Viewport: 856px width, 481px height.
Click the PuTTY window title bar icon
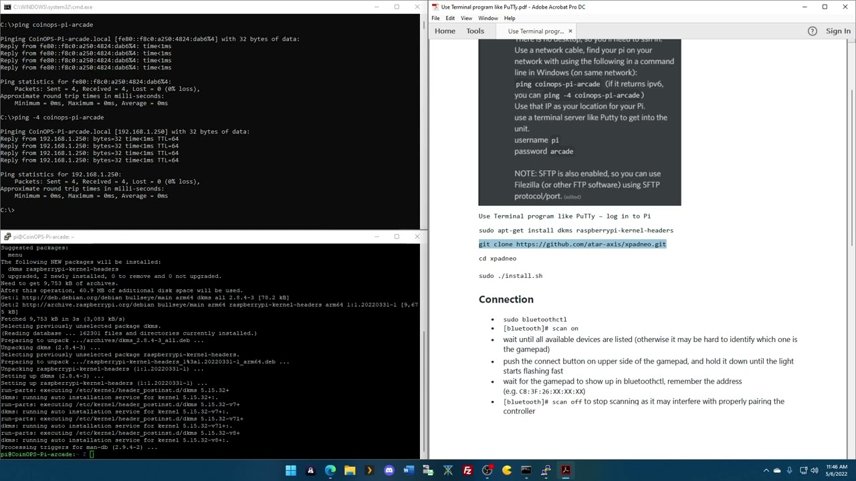point(7,236)
